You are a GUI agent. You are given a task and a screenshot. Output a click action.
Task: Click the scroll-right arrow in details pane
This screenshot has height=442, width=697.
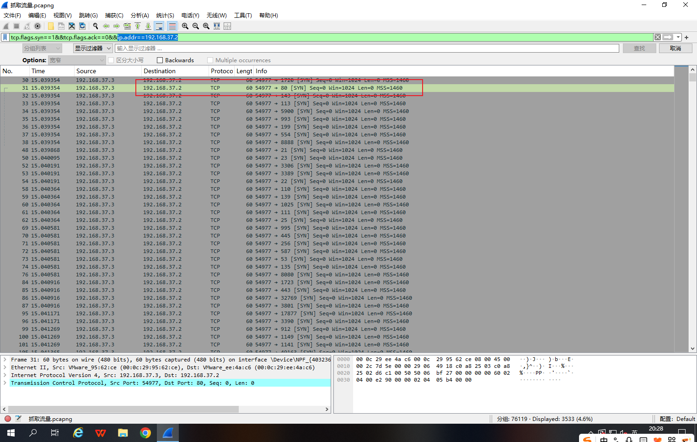coord(327,409)
